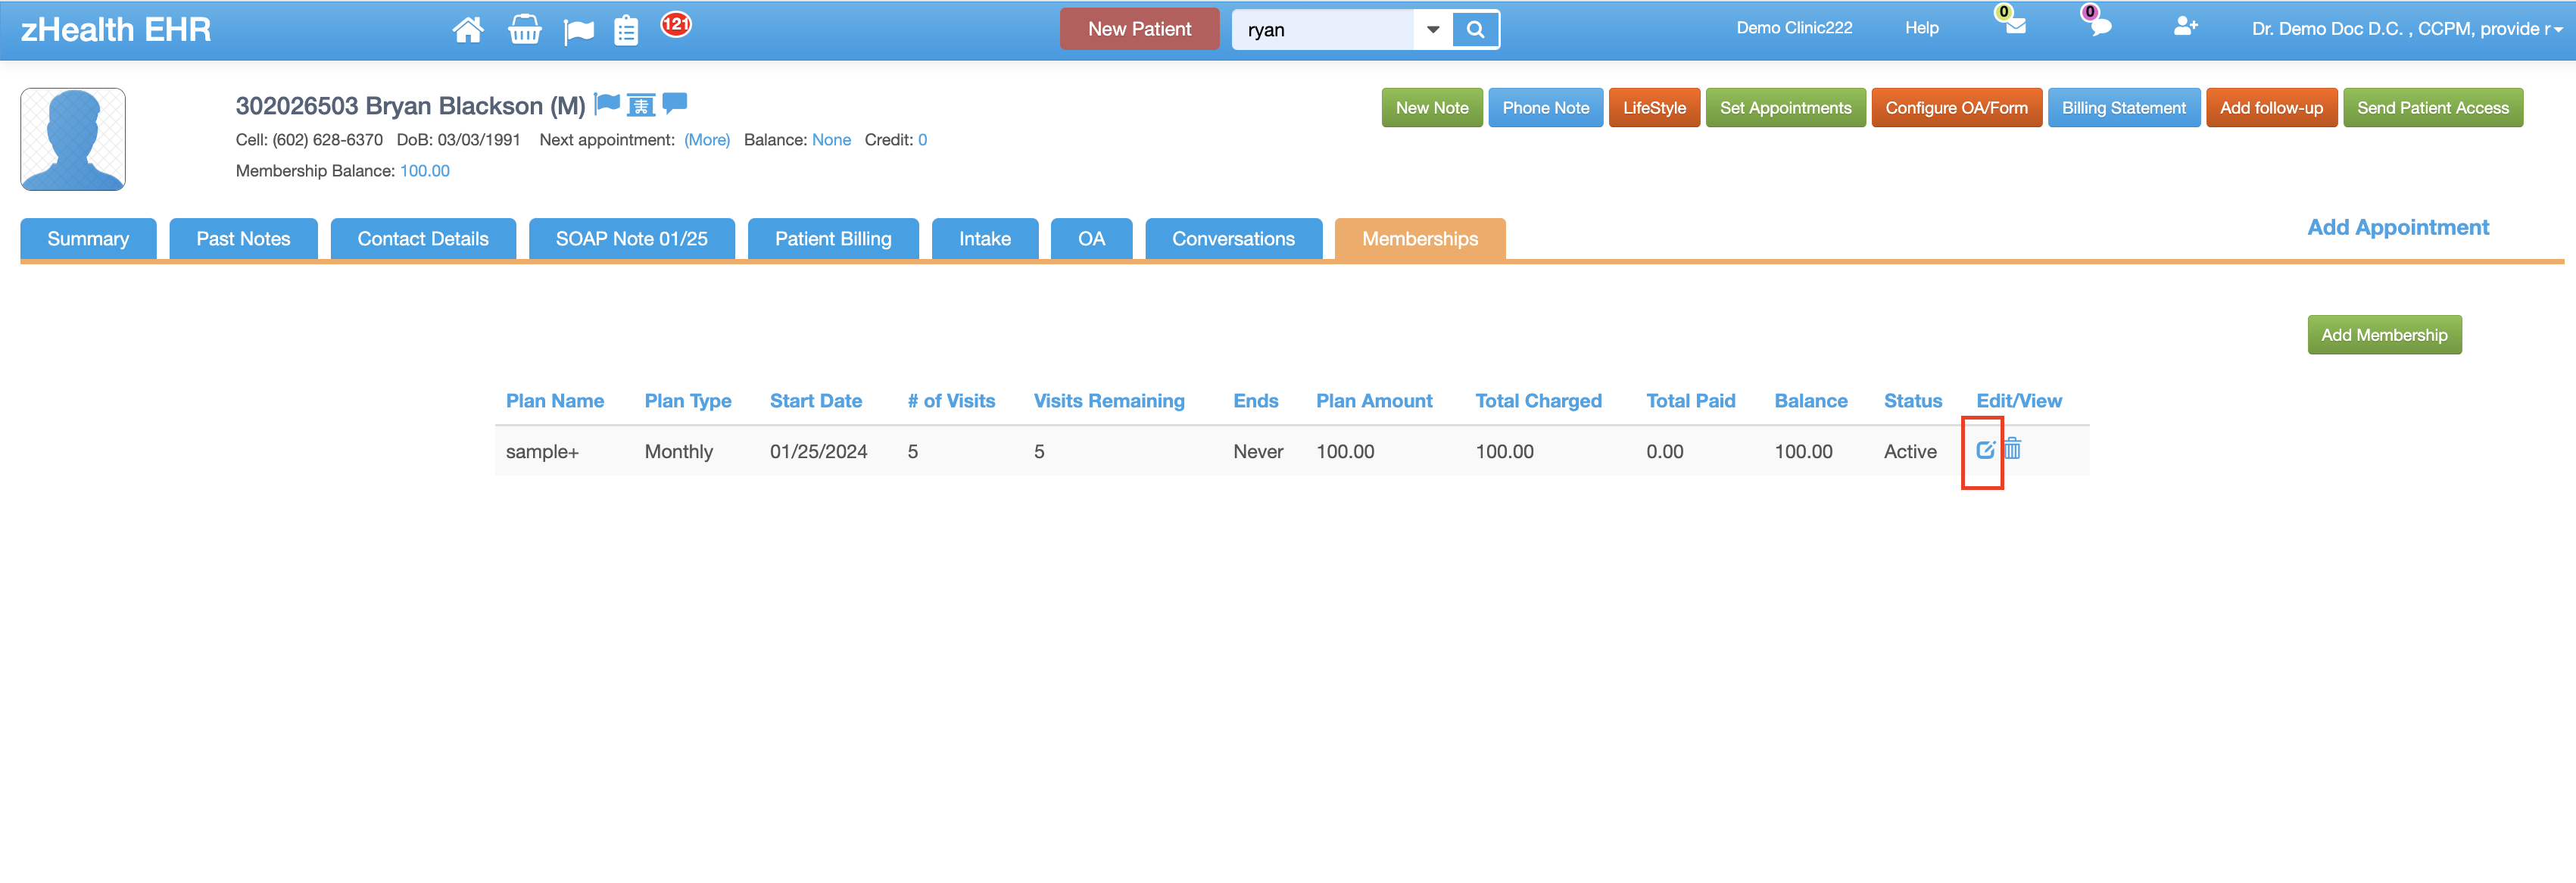Click the Add Appointment link

(2398, 227)
